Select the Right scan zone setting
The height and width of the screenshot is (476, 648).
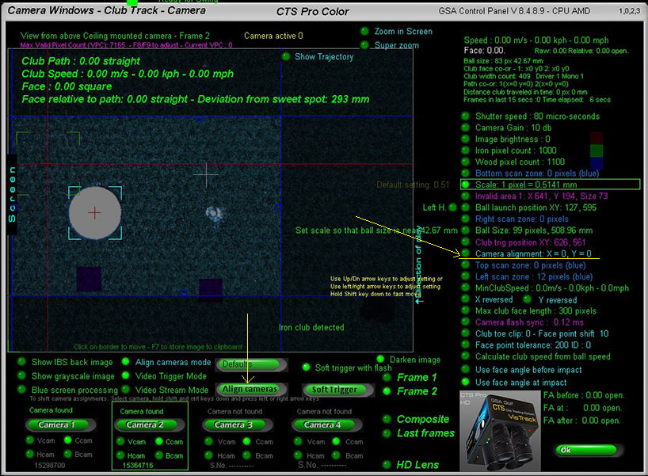pyautogui.click(x=465, y=219)
